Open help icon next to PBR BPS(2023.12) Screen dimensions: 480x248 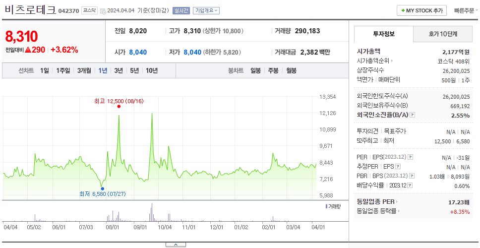pos(412,176)
